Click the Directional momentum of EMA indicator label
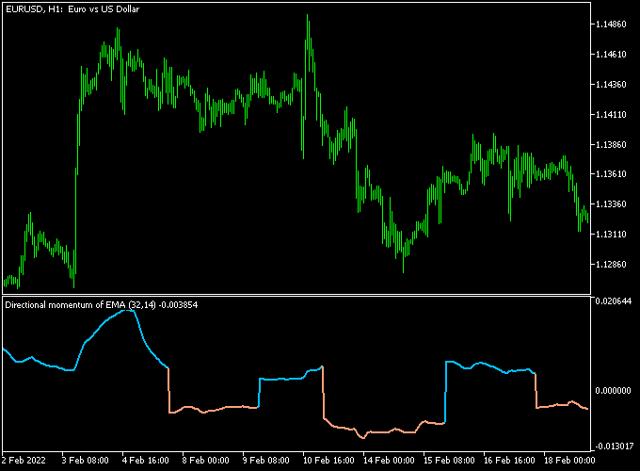The width and height of the screenshot is (640, 471). 102,305
